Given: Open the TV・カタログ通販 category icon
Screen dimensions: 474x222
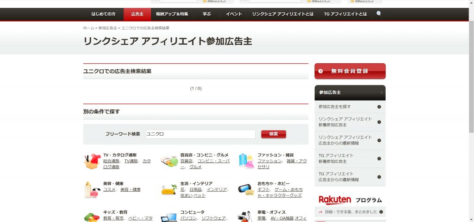Looking at the screenshot, I should coord(92,161).
